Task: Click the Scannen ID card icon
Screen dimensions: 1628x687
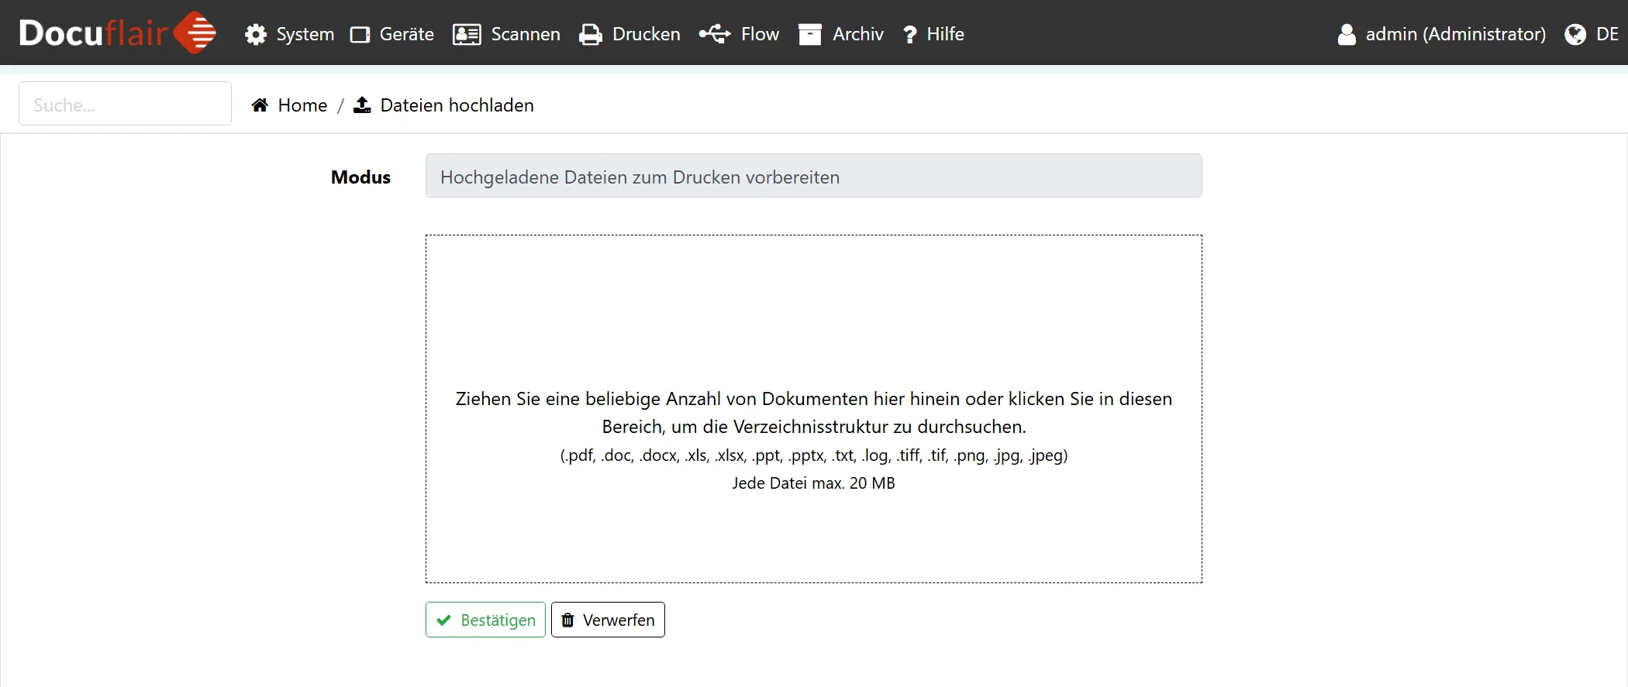Action: click(x=467, y=35)
